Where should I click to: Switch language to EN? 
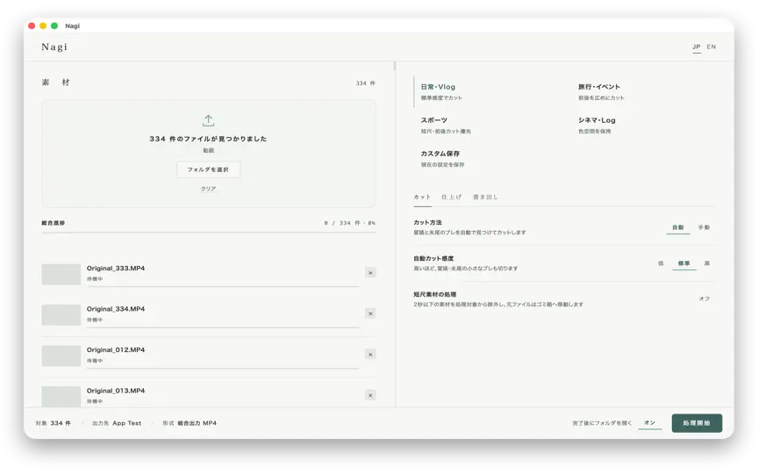click(x=712, y=47)
